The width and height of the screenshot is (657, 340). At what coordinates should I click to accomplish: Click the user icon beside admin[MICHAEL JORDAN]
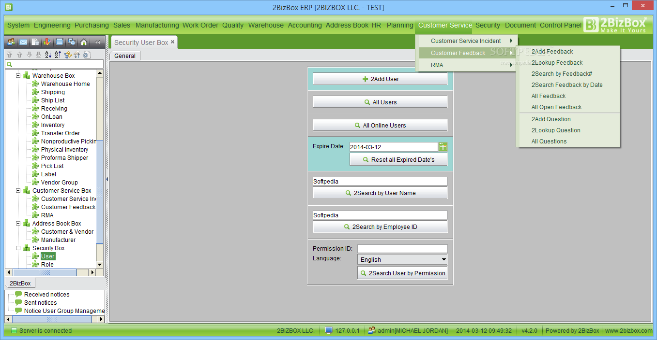372,331
